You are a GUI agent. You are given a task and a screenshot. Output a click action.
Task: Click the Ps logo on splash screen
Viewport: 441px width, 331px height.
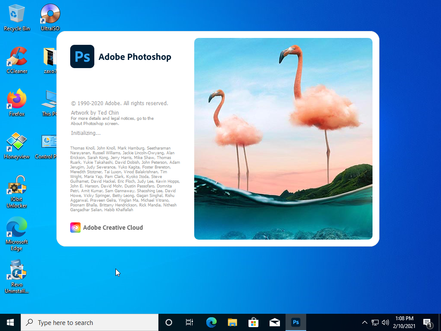(x=82, y=56)
